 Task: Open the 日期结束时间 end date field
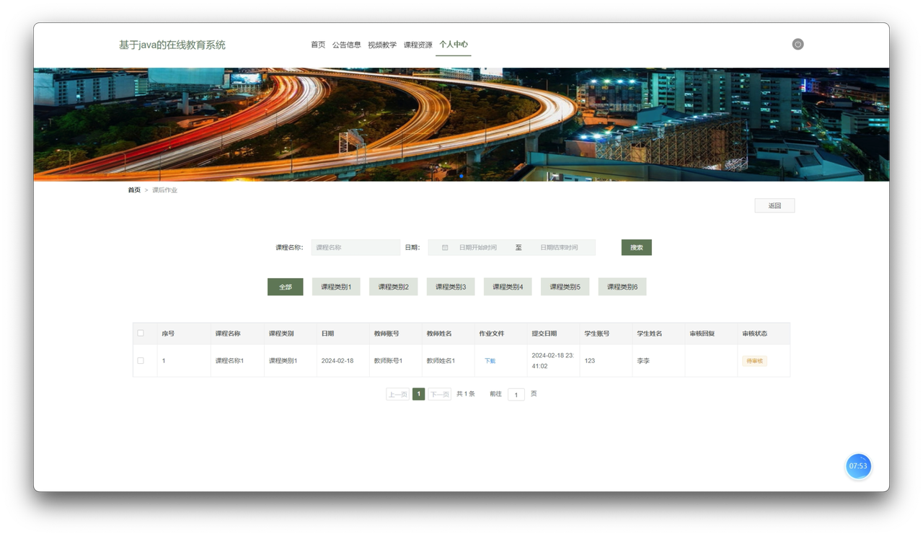pyautogui.click(x=560, y=247)
